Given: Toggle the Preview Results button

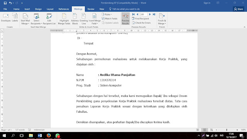Looking at the screenshot, I should pyautogui.click(x=125, y=19).
